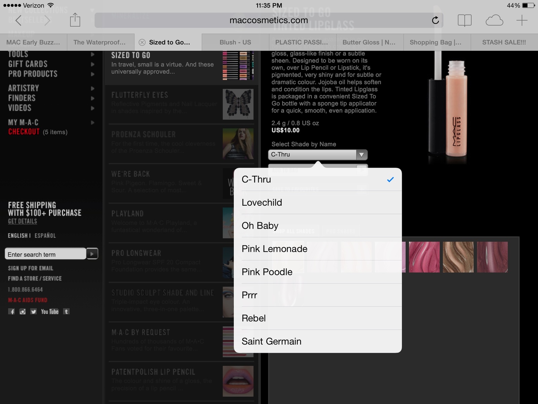
Task: Expand the TOOLS menu arrow
Action: [x=92, y=54]
